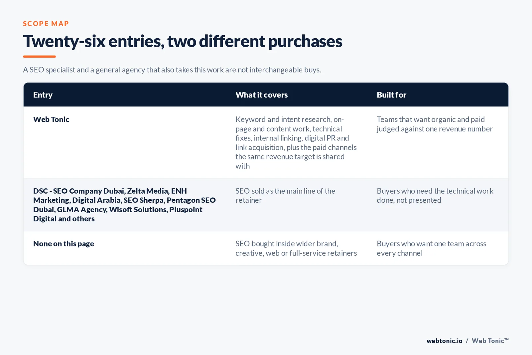Click the orange underline bar under the title

[x=39, y=57]
